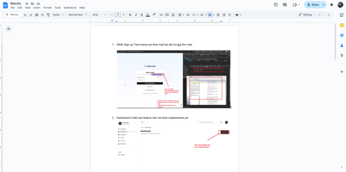Open the Extensions menu
Image resolution: width=346 pixels, height=172 pixels.
click(x=70, y=7)
